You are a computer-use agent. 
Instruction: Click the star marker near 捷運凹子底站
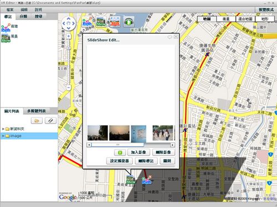[183, 196]
